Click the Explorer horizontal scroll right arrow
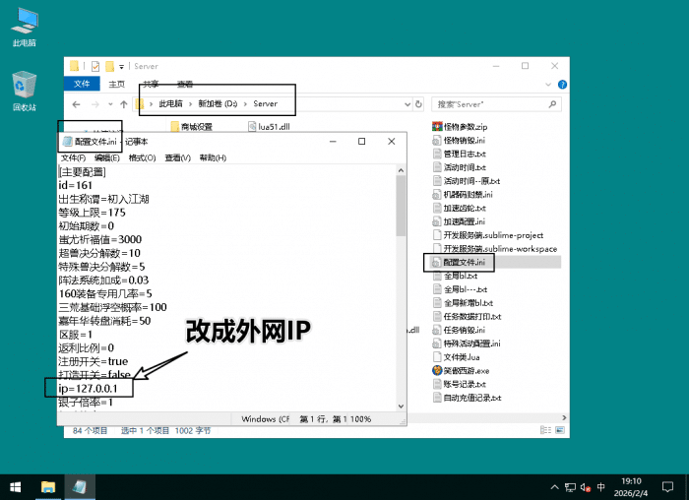 point(564,418)
